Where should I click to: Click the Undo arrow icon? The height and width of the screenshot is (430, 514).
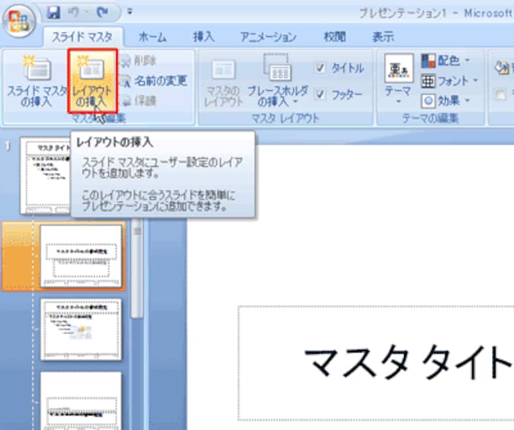coord(74,12)
